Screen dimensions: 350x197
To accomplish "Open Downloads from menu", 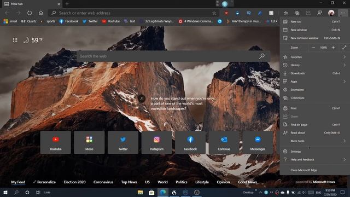I will click(x=315, y=73).
